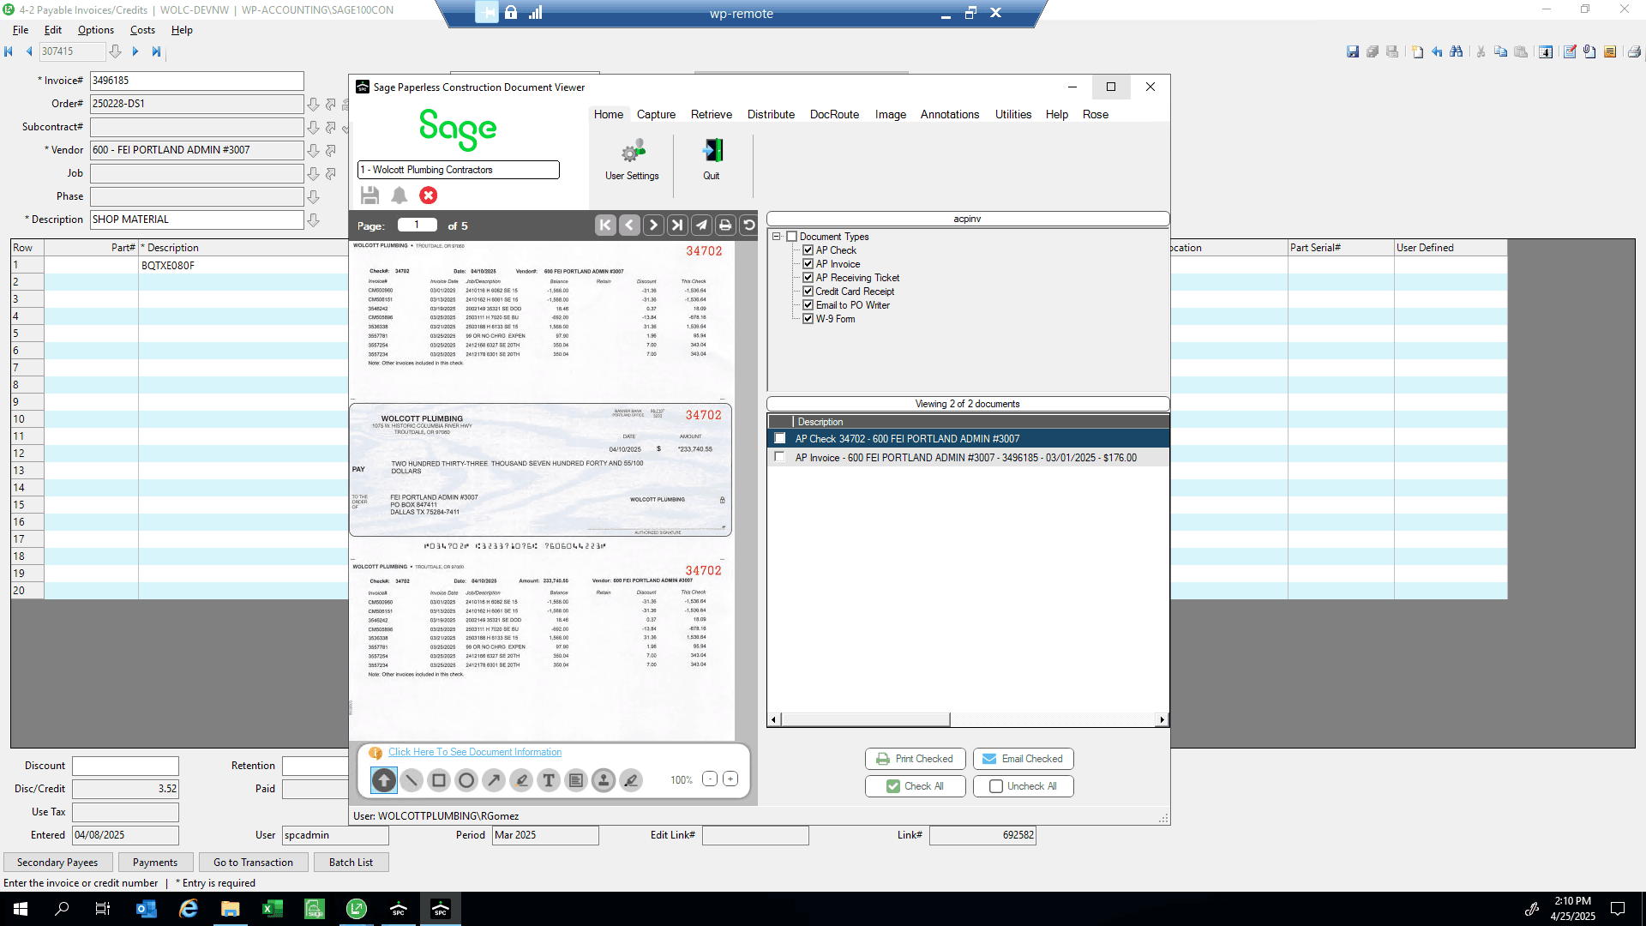Viewport: 1646px width, 926px height.
Task: Open the Options menu in Sage
Action: [96, 30]
